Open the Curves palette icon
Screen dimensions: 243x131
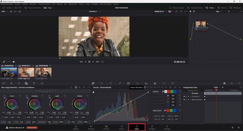(93, 84)
